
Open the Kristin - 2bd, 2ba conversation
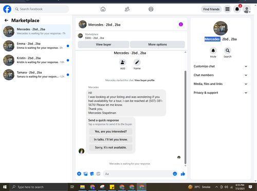36,60
